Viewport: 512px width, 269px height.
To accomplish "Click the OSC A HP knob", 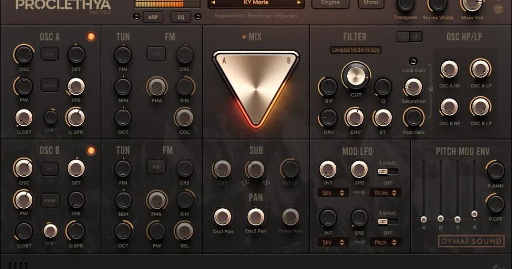I will [x=449, y=69].
